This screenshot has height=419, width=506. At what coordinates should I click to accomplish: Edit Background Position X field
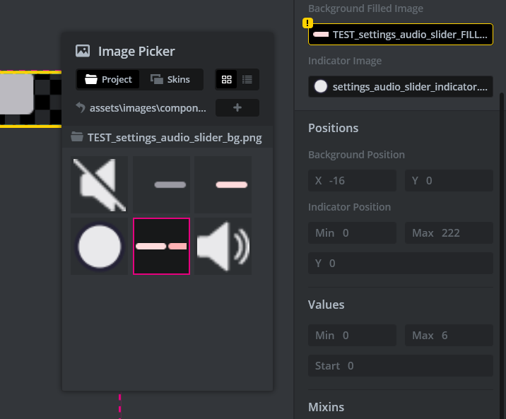(352, 181)
